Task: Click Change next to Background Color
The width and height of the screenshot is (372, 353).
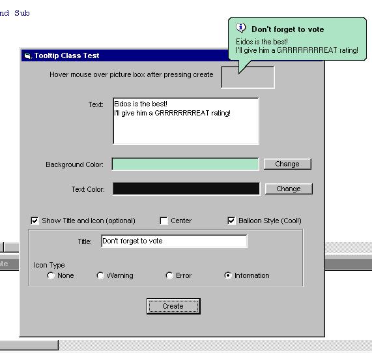Action: pos(287,164)
